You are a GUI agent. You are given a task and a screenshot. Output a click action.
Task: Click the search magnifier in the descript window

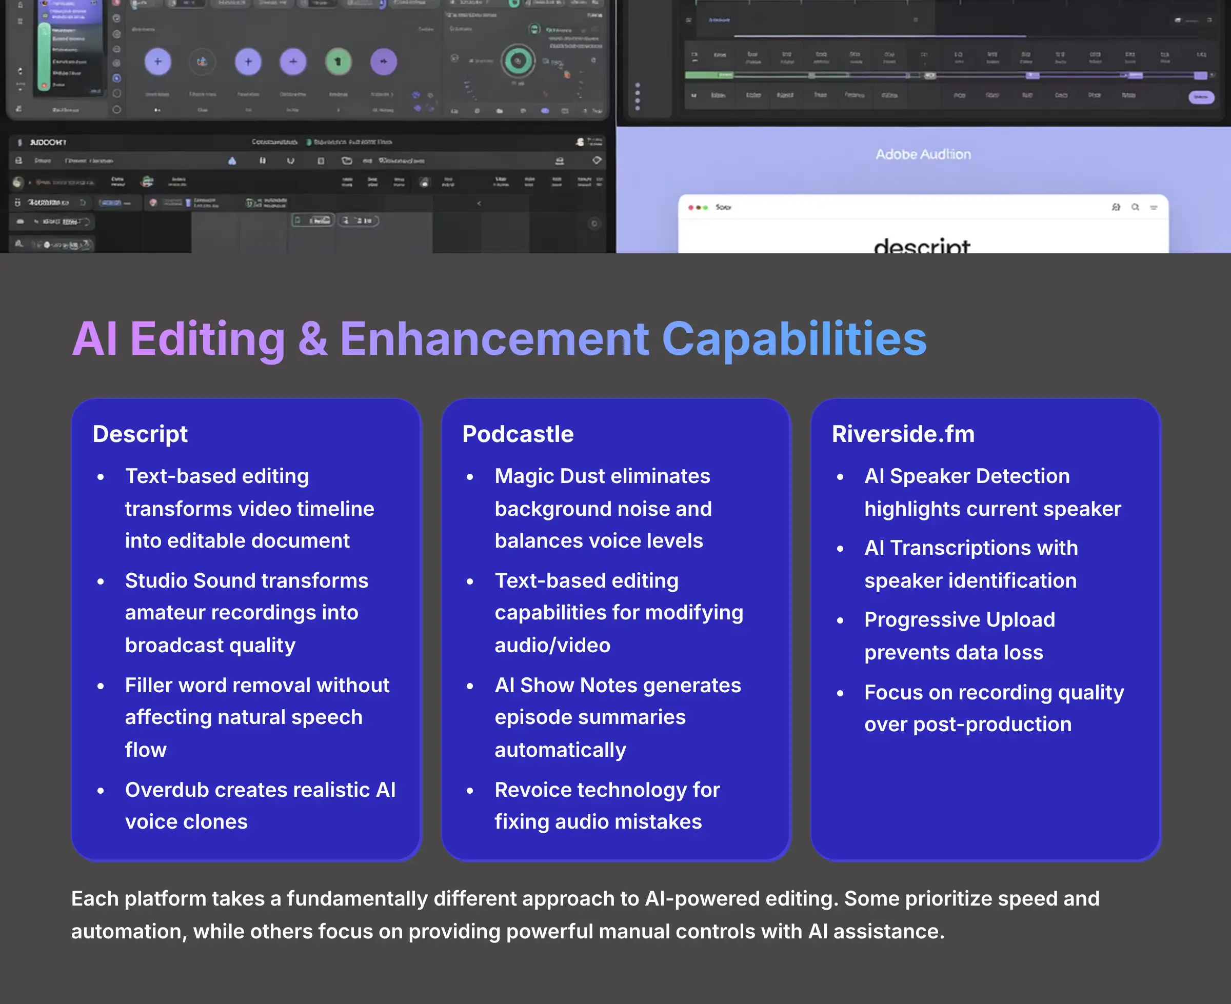click(1136, 207)
